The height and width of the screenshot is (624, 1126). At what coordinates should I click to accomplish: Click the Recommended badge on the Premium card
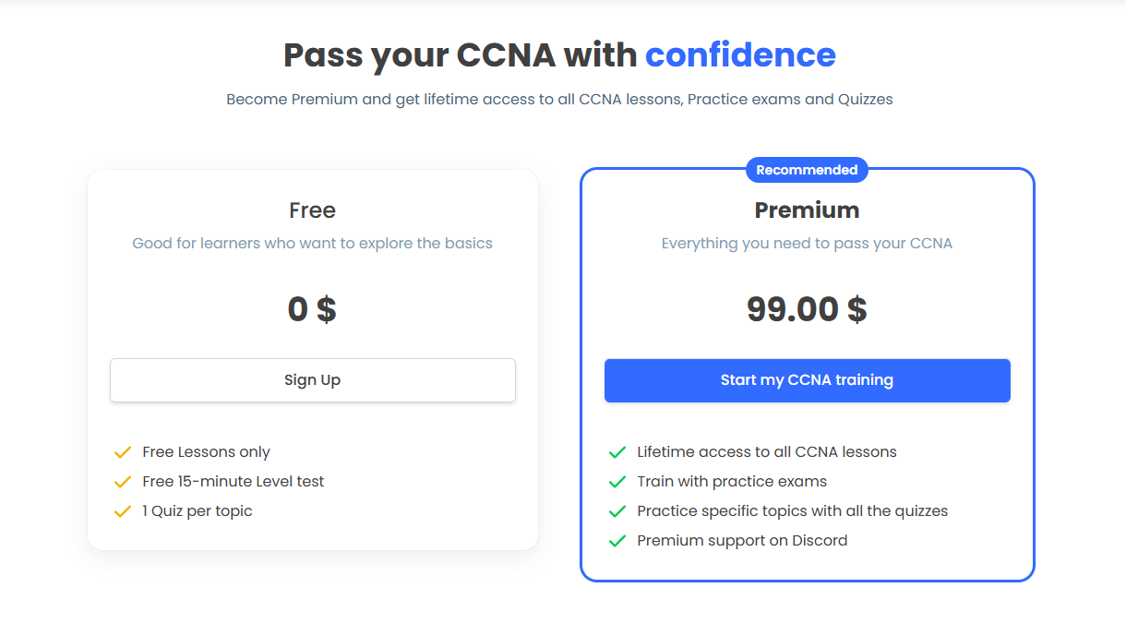coord(806,170)
